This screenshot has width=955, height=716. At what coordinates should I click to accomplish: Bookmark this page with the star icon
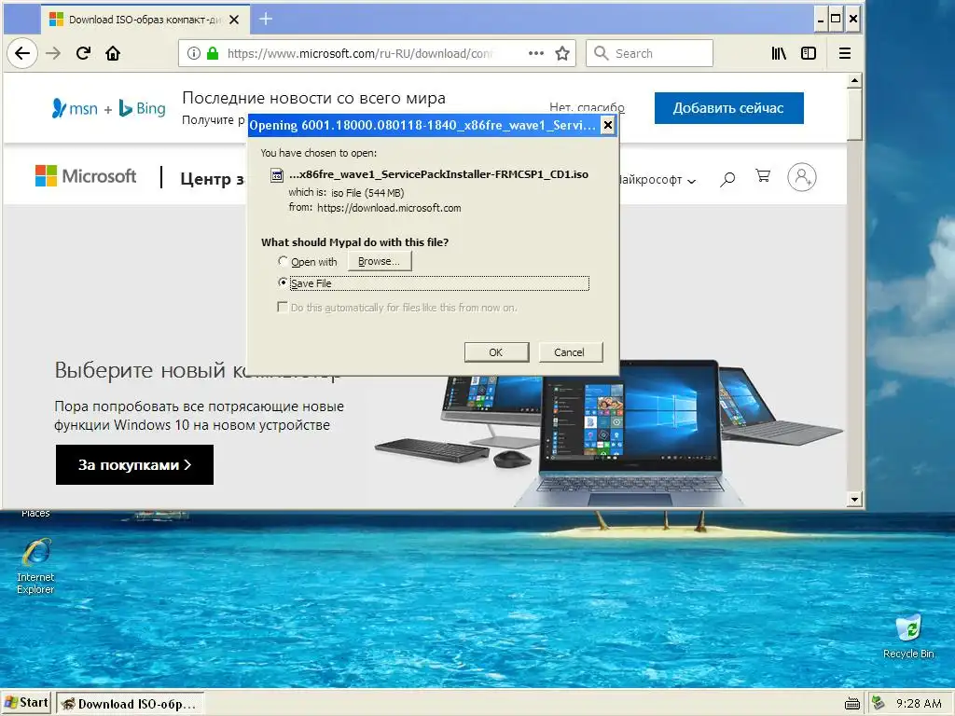562,53
